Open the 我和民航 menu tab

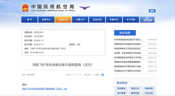pyautogui.click(x=147, y=20)
